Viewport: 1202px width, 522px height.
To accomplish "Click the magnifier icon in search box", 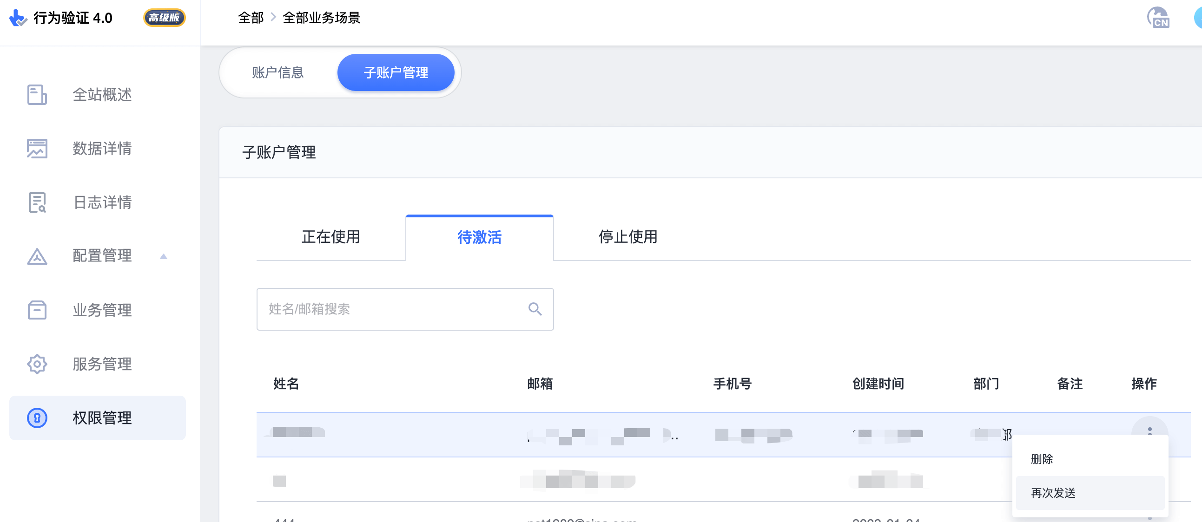I will click(x=535, y=309).
